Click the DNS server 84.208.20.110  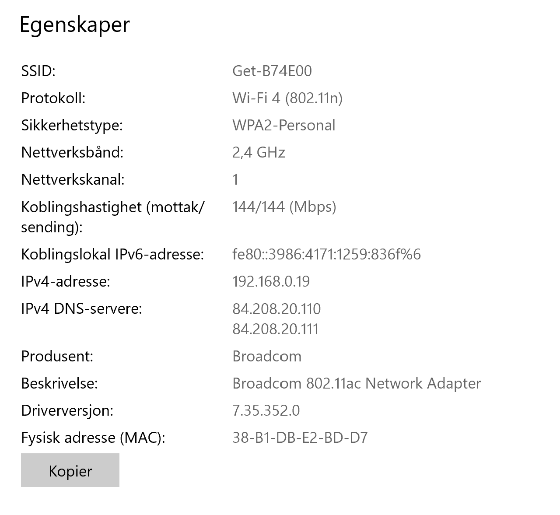tap(276, 309)
